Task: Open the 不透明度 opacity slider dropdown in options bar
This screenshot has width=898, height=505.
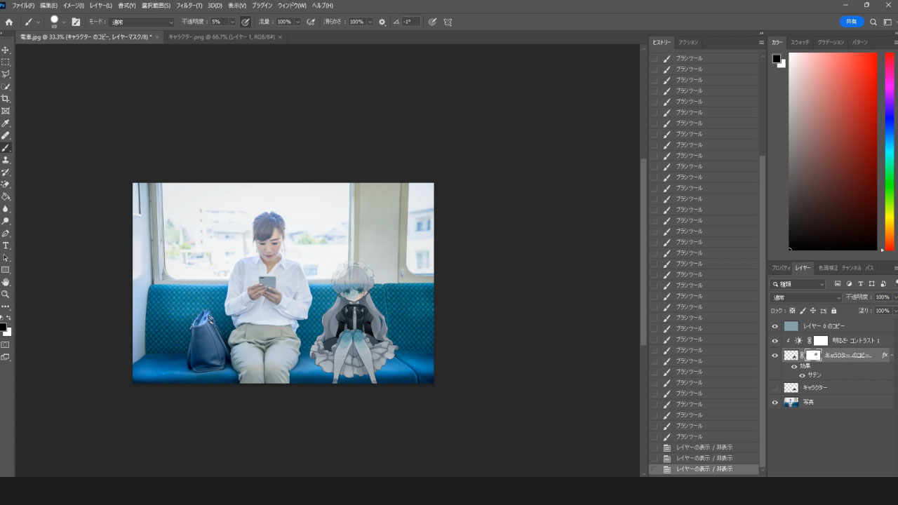Action: coord(232,22)
